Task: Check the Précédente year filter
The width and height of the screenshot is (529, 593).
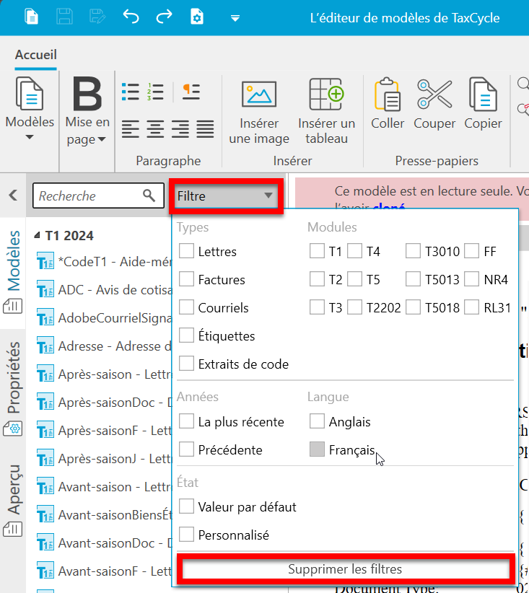Action: click(186, 449)
